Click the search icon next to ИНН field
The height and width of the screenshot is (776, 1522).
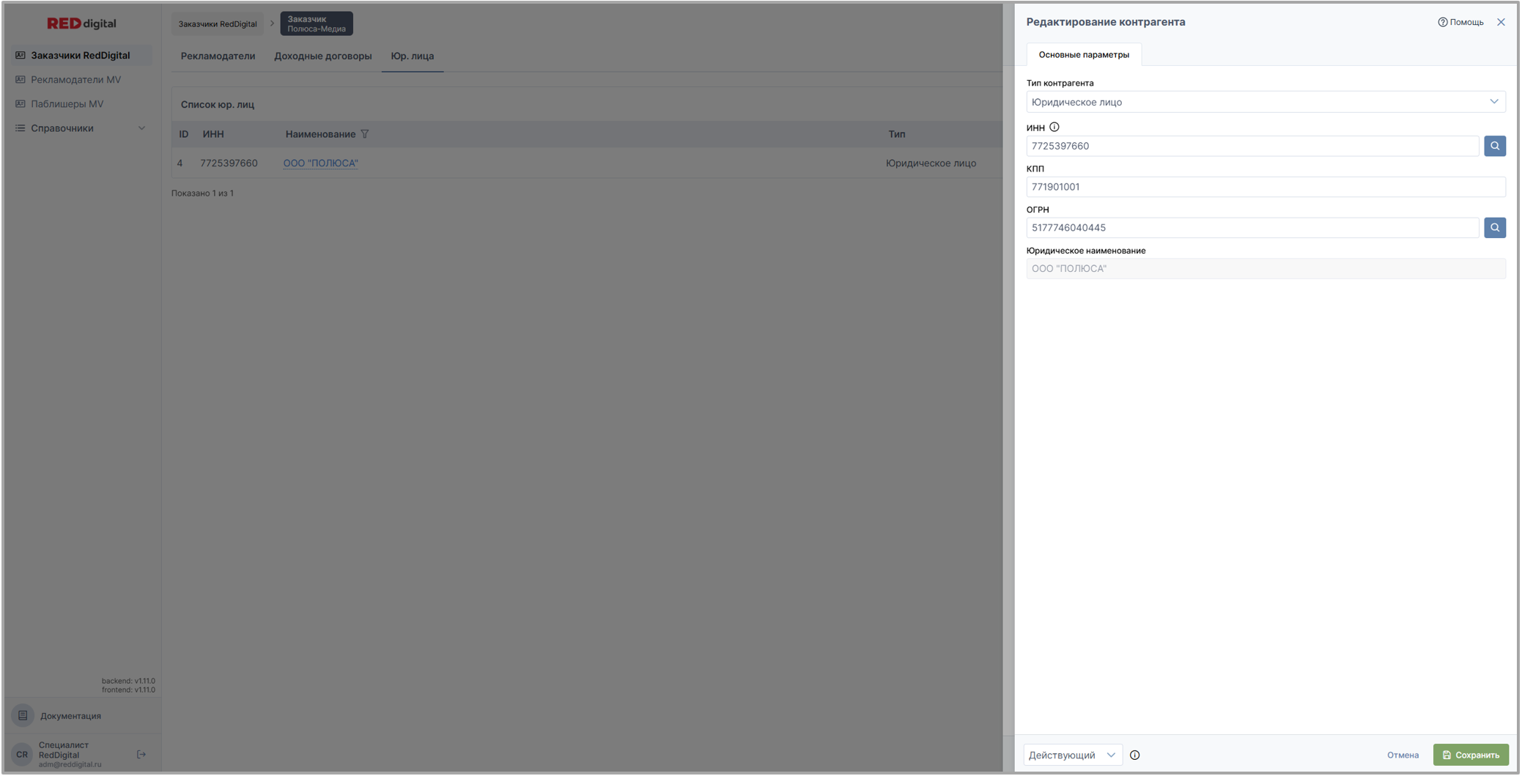tap(1494, 146)
